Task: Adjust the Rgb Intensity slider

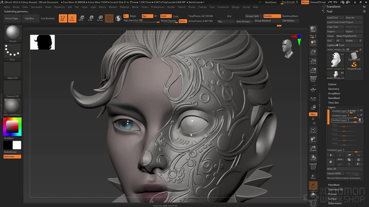Action: [x=142, y=21]
